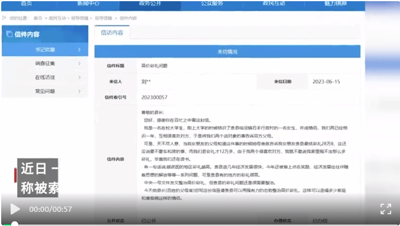Open 公众服务 in the top navigation
The height and width of the screenshot is (226, 400).
211,4
